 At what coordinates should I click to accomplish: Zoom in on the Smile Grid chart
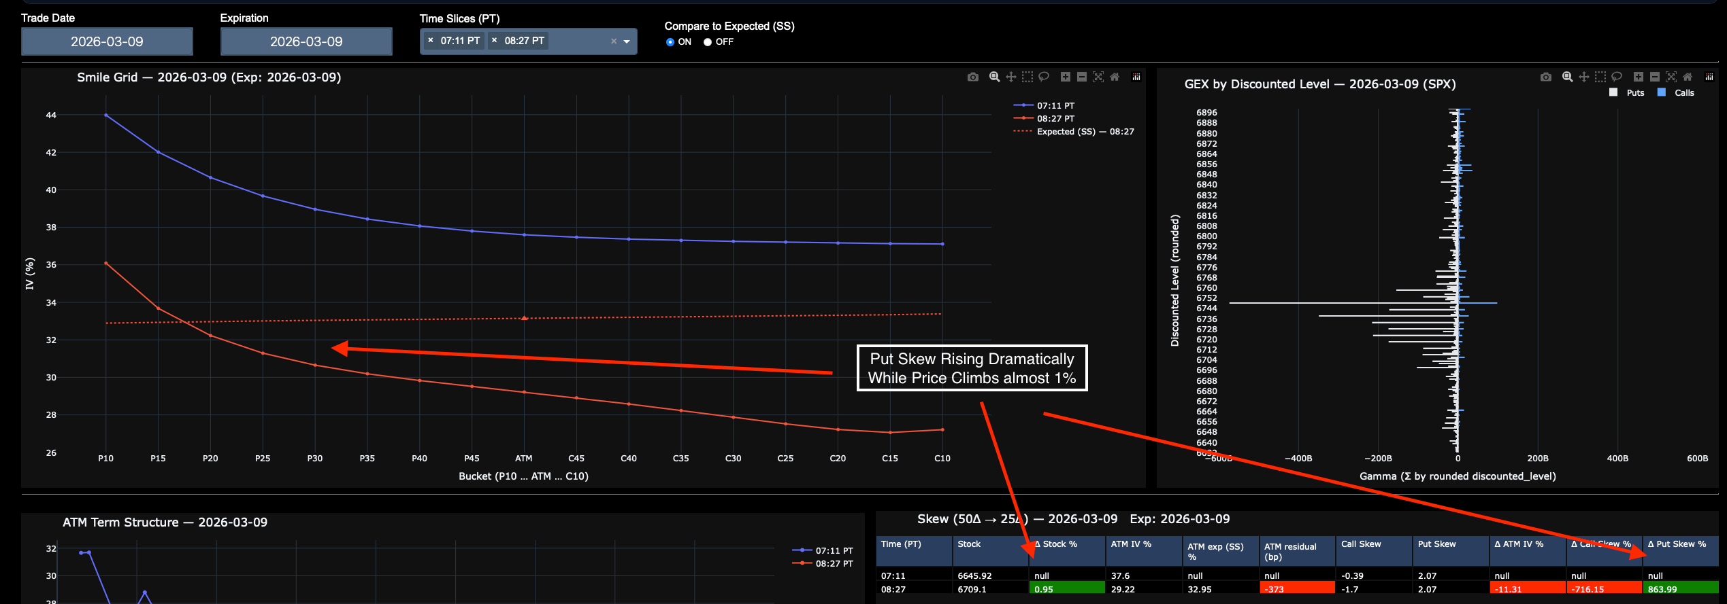(x=1066, y=77)
